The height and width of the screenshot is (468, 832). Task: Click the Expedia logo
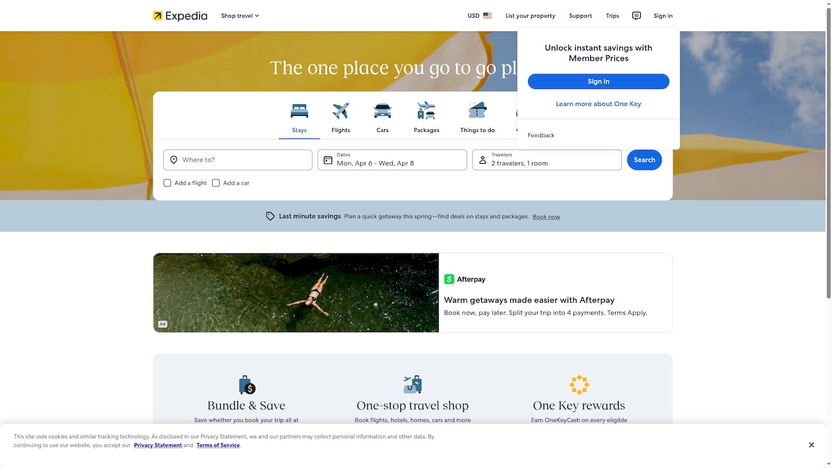click(x=180, y=16)
